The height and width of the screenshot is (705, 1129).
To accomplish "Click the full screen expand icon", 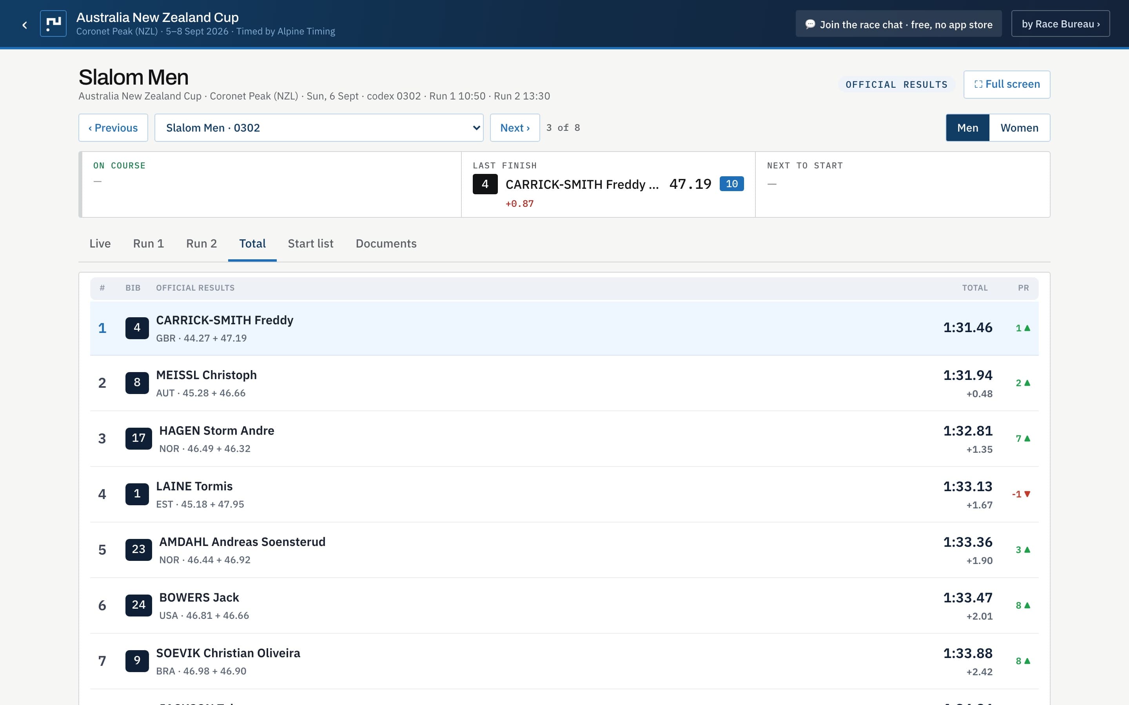I will coord(978,84).
